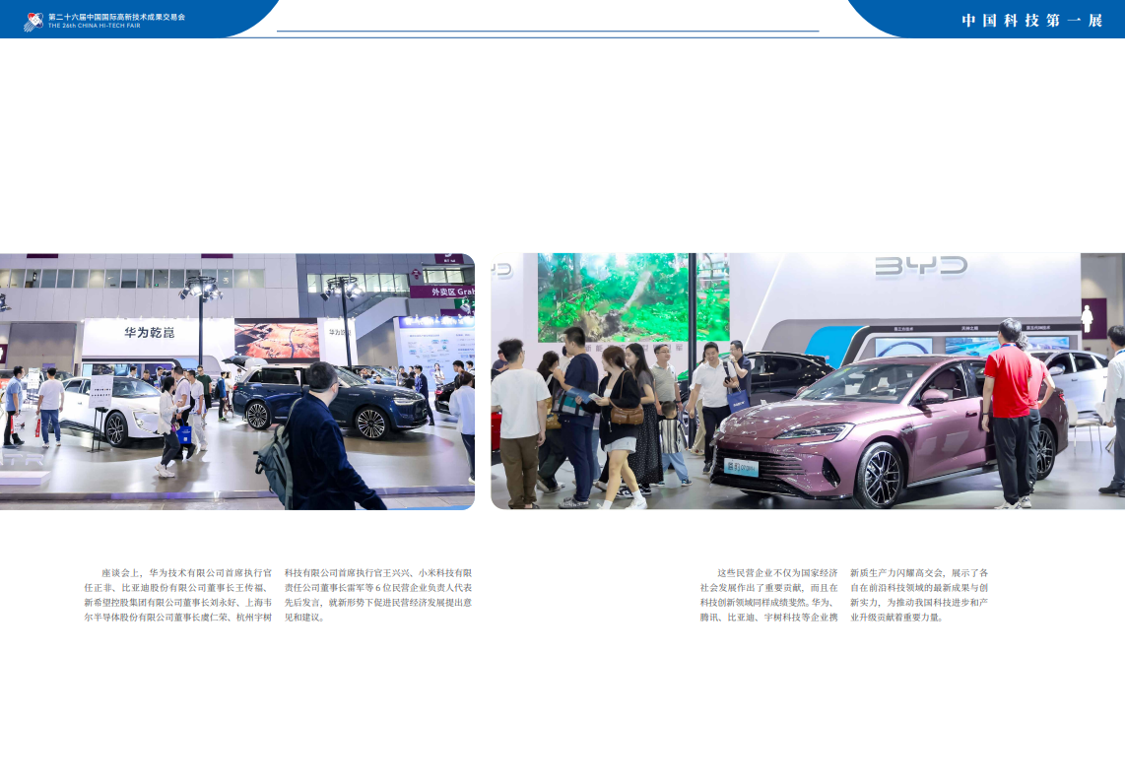
Task: Click the BYD logo on the booth wall
Action: 921,266
